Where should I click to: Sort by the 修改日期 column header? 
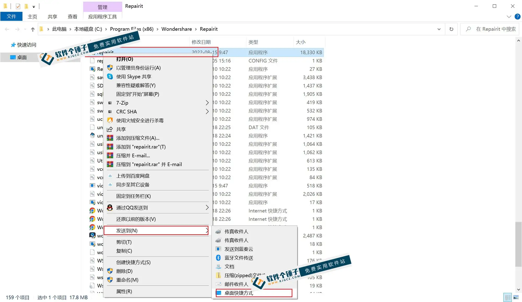(x=201, y=42)
